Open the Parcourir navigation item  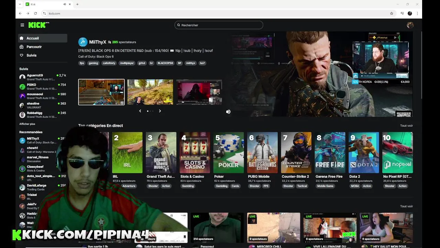tap(43, 47)
